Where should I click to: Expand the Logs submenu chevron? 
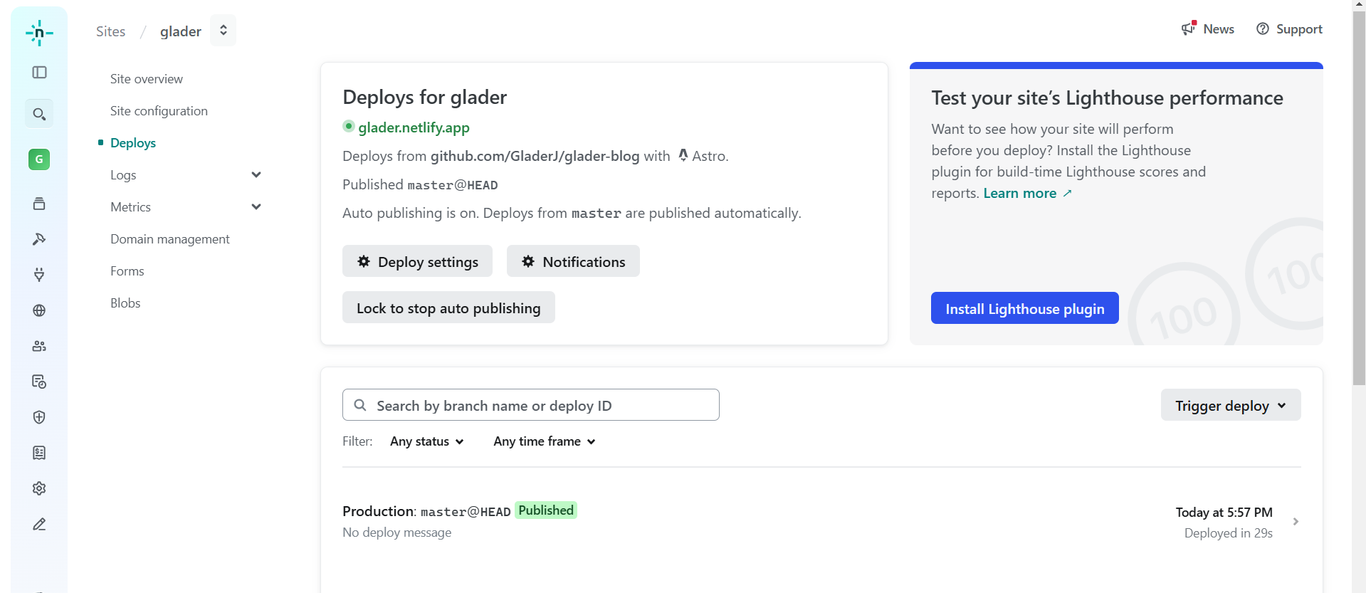pyautogui.click(x=256, y=175)
